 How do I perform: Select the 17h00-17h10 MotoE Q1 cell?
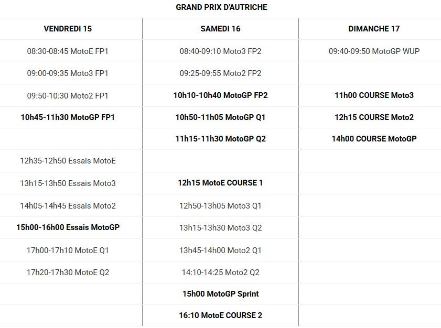68,250
